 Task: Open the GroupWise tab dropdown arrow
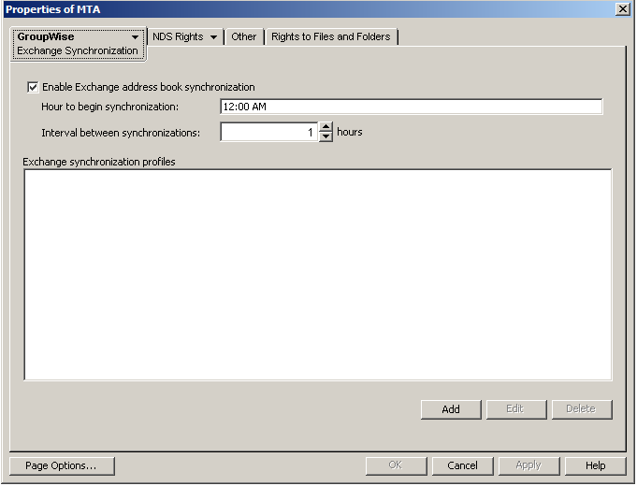[x=135, y=37]
